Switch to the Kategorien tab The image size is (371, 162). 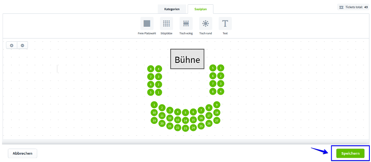tap(172, 9)
